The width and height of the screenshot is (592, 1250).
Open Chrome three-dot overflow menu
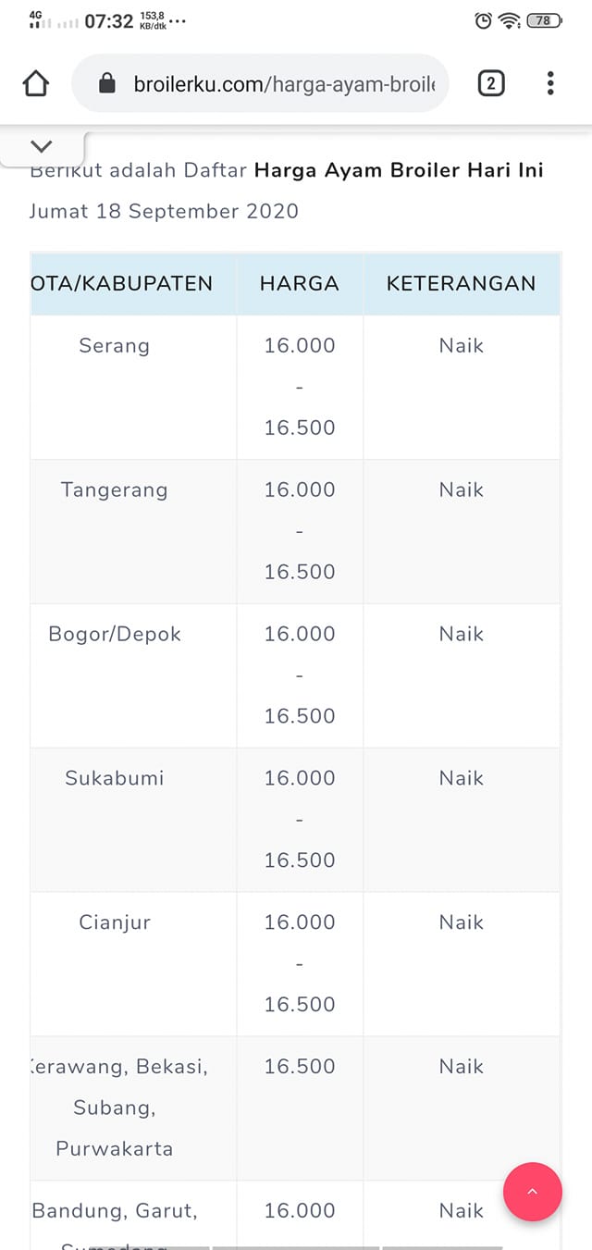pos(550,83)
